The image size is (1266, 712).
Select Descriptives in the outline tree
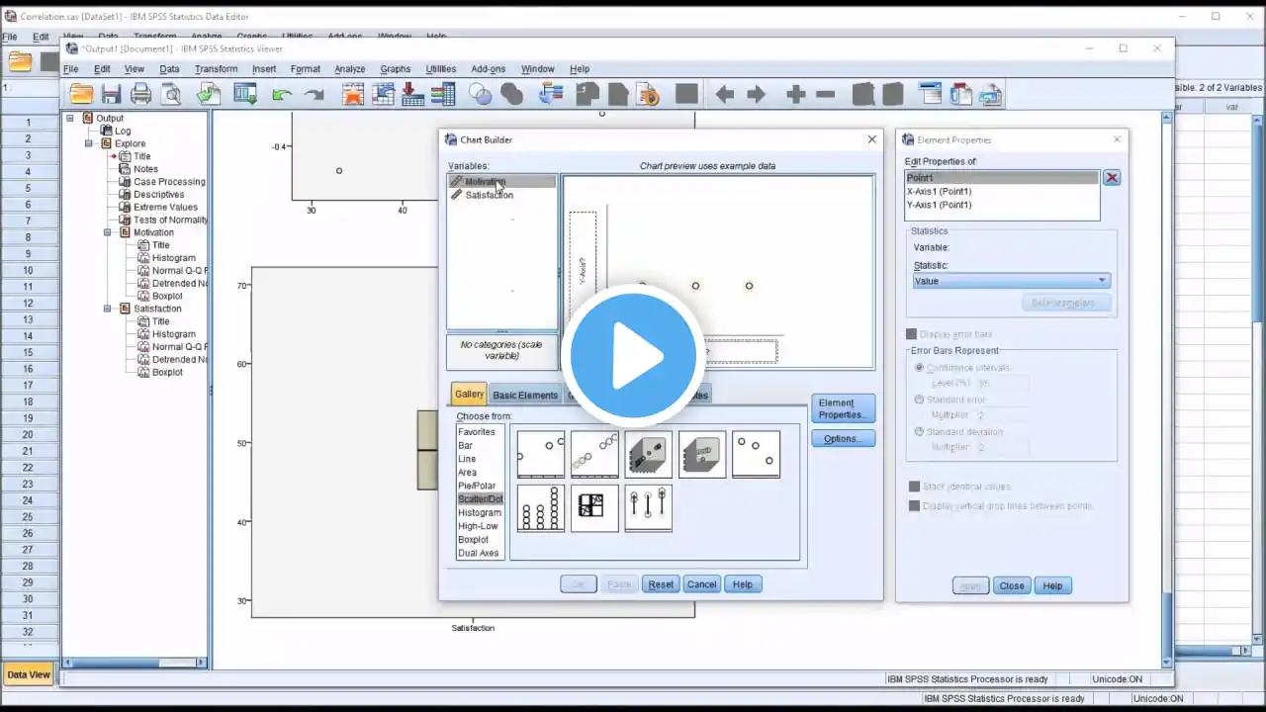pos(158,194)
